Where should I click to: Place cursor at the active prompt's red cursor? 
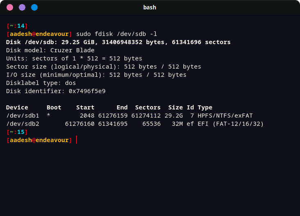pyautogui.click(x=77, y=140)
